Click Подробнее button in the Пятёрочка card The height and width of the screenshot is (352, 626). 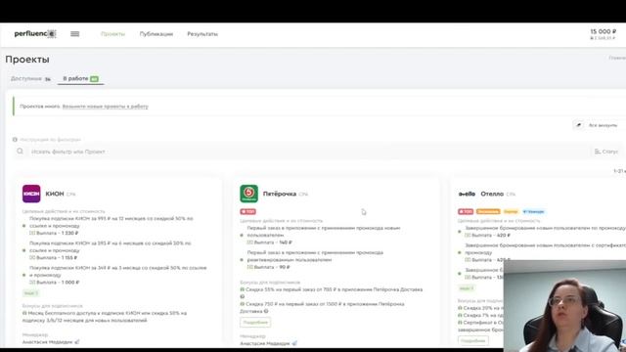click(255, 322)
